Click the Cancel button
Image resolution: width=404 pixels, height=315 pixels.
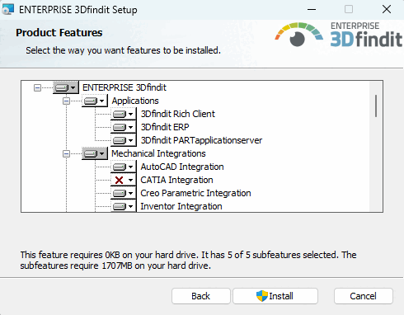[x=364, y=296]
